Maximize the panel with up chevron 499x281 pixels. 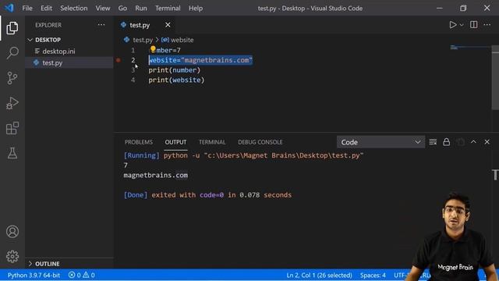(473, 142)
